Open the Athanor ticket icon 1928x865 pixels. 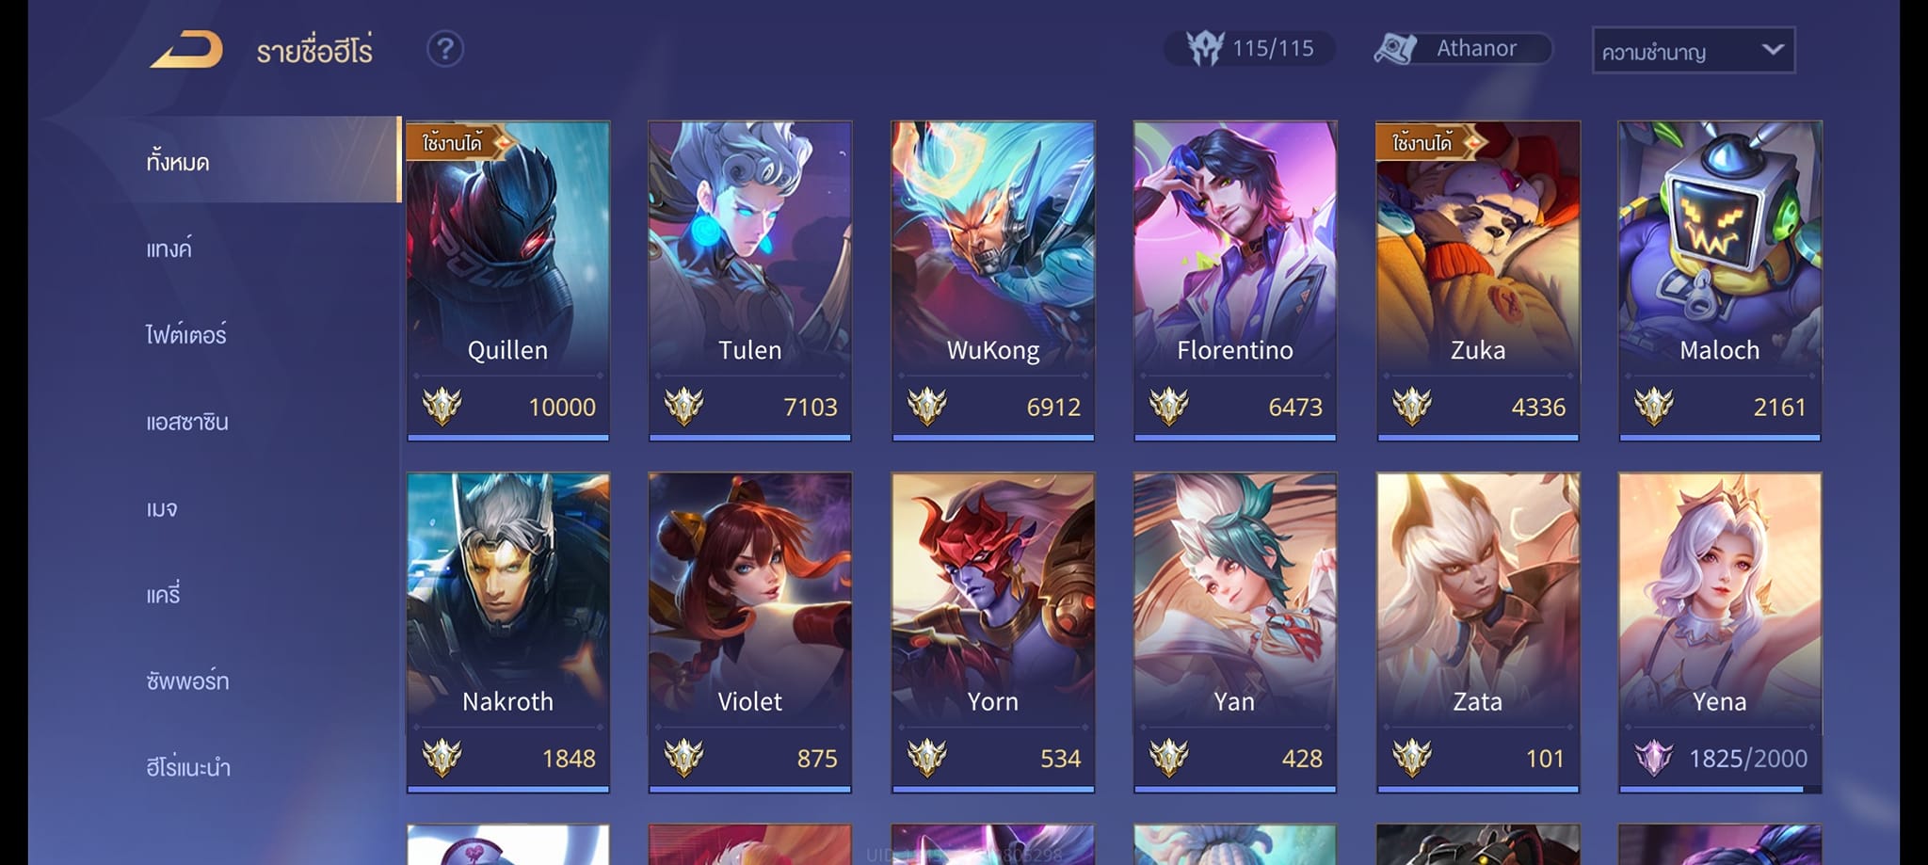pyautogui.click(x=1395, y=49)
